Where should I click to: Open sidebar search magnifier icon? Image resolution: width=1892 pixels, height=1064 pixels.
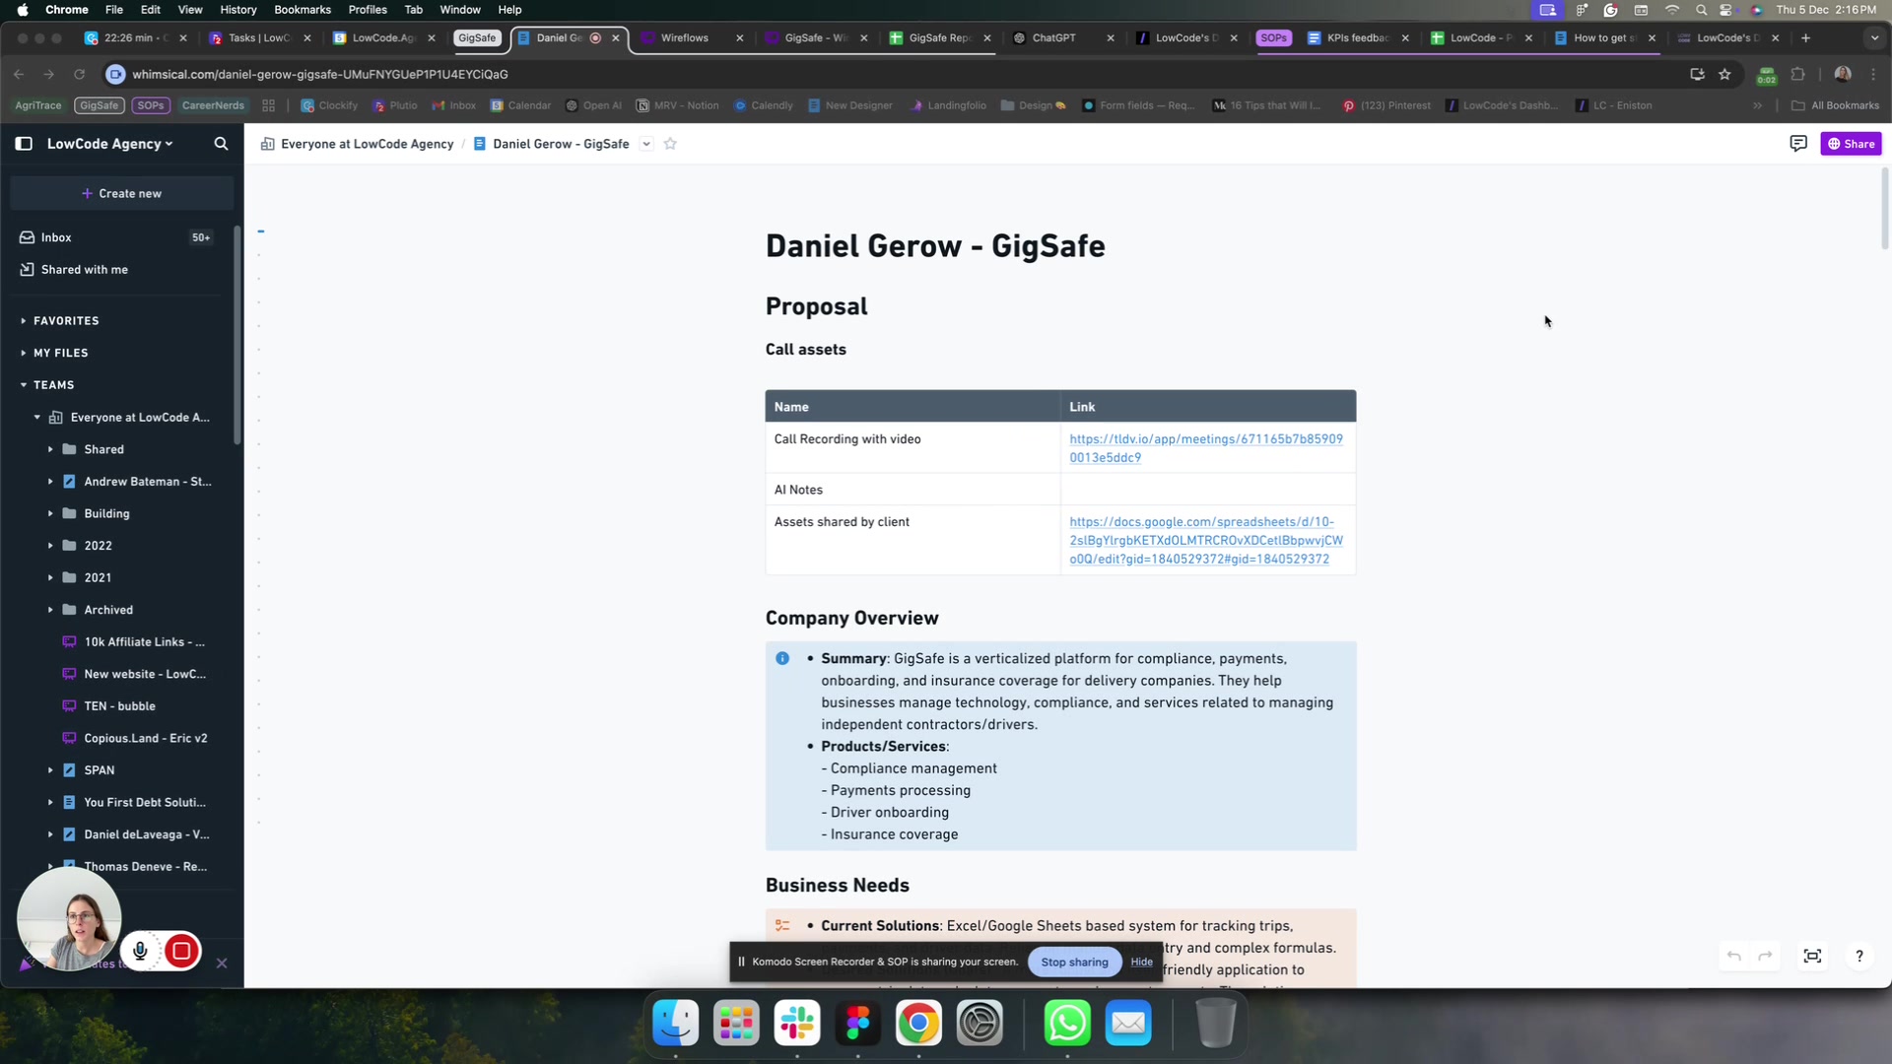click(221, 144)
